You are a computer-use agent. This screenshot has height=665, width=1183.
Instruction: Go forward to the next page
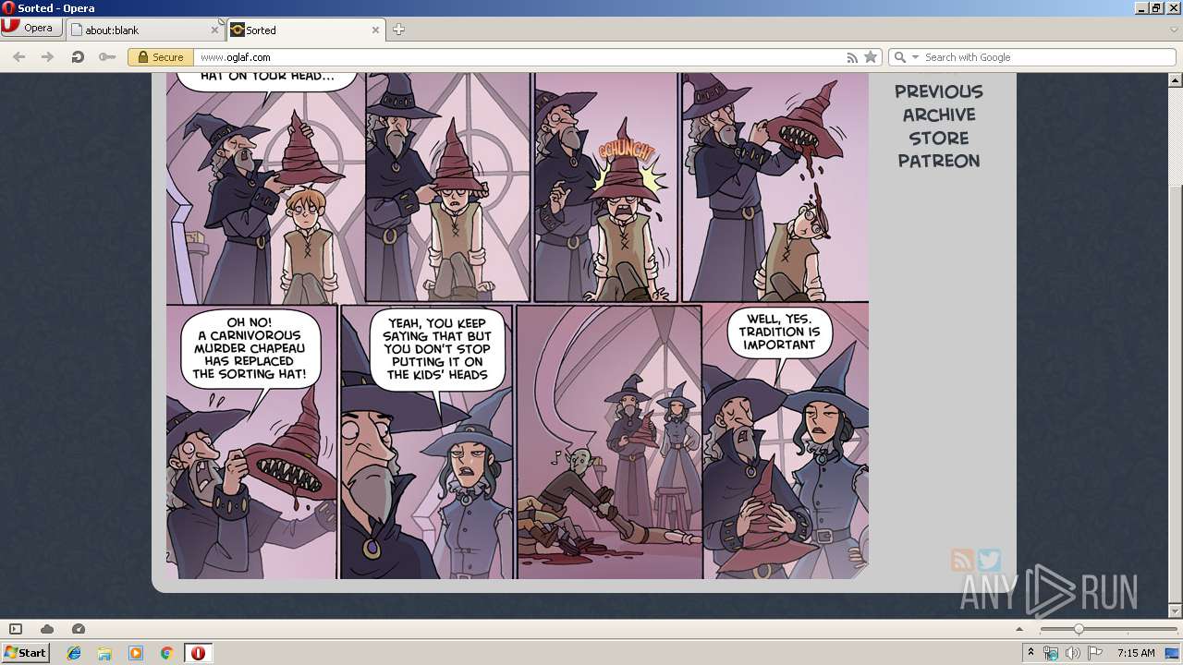point(47,57)
